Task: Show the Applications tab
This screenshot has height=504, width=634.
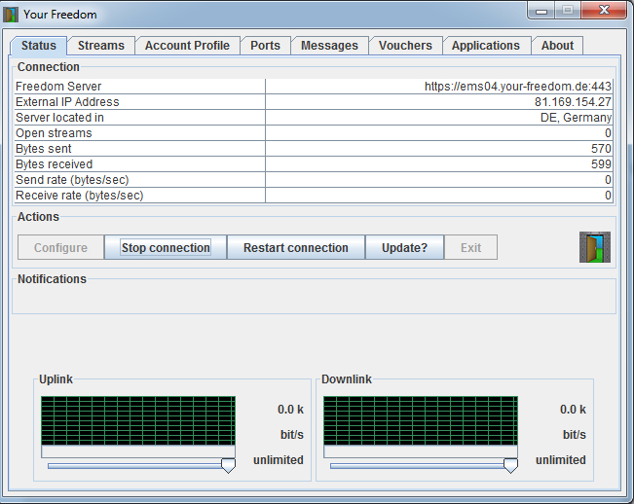Action: tap(485, 46)
